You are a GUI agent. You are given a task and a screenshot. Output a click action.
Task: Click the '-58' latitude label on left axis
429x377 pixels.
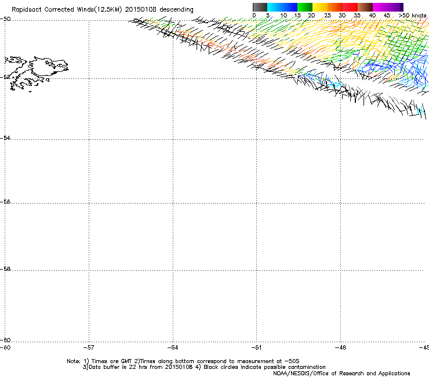click(5, 269)
